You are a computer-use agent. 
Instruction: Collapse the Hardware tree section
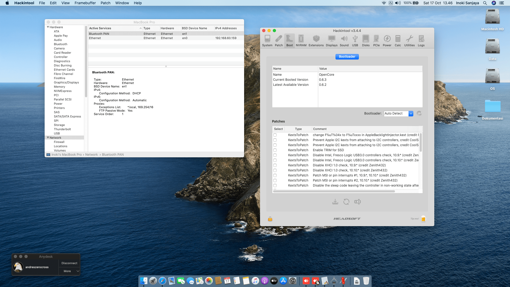coord(48,27)
